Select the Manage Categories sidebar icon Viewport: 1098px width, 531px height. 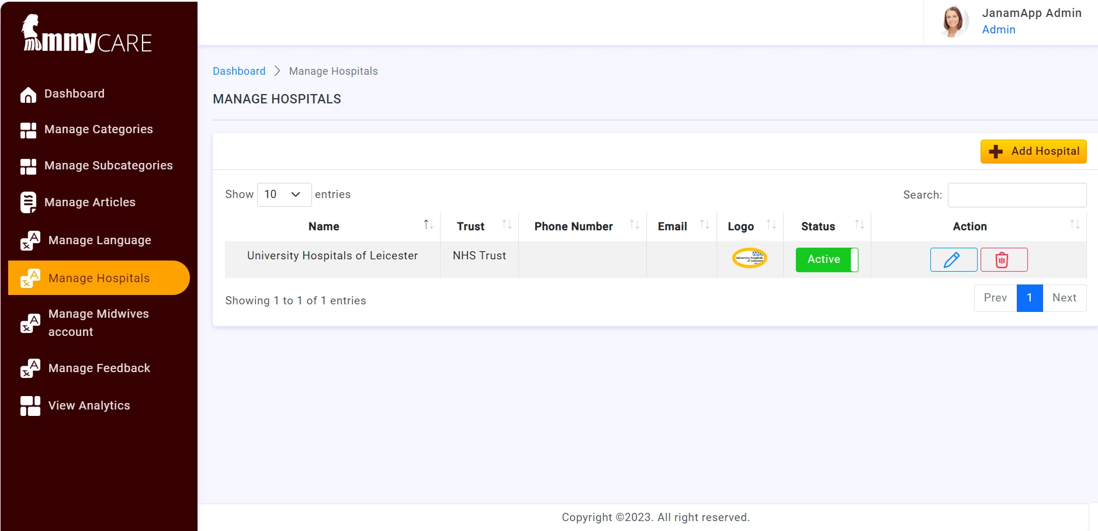click(29, 130)
